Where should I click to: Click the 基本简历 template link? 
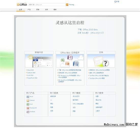75,100
